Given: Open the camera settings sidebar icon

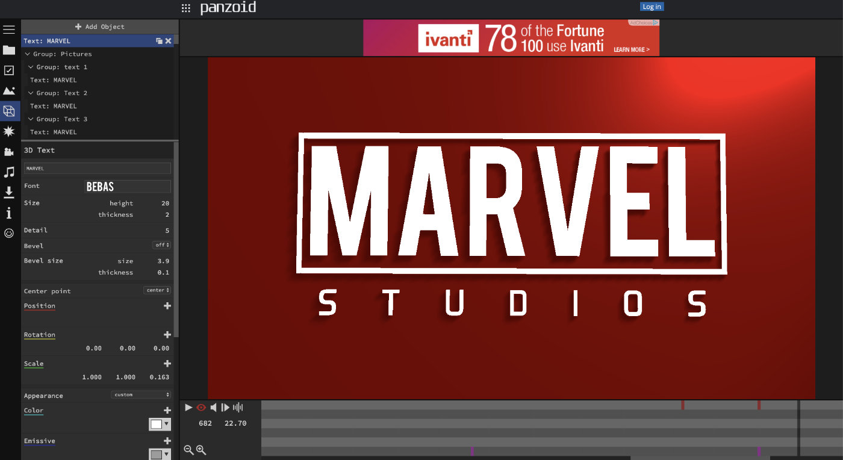Looking at the screenshot, I should pyautogui.click(x=9, y=152).
